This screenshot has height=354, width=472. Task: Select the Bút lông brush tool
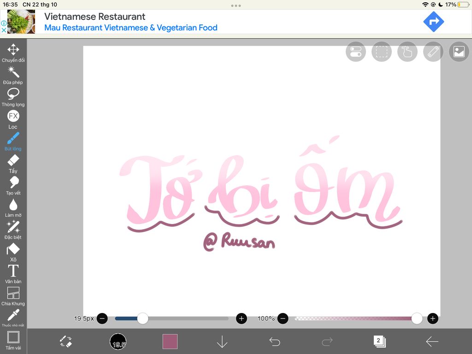click(13, 142)
